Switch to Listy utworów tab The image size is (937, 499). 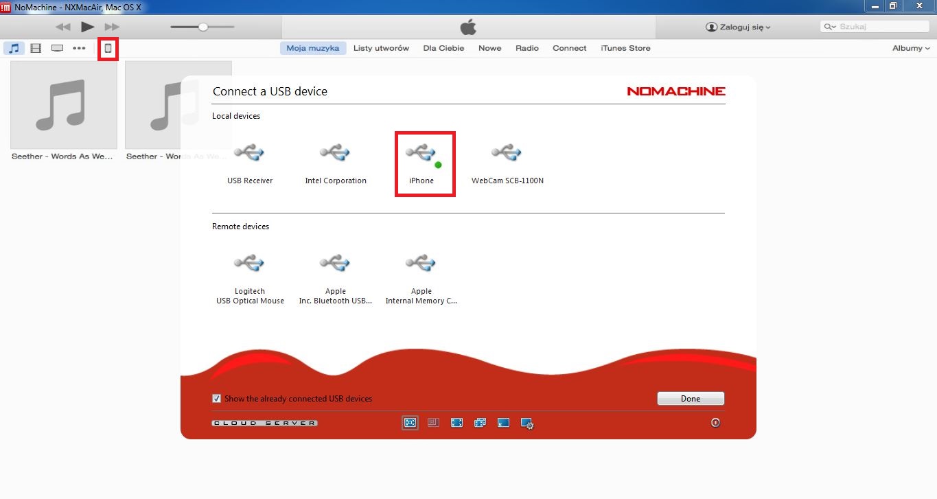click(381, 48)
